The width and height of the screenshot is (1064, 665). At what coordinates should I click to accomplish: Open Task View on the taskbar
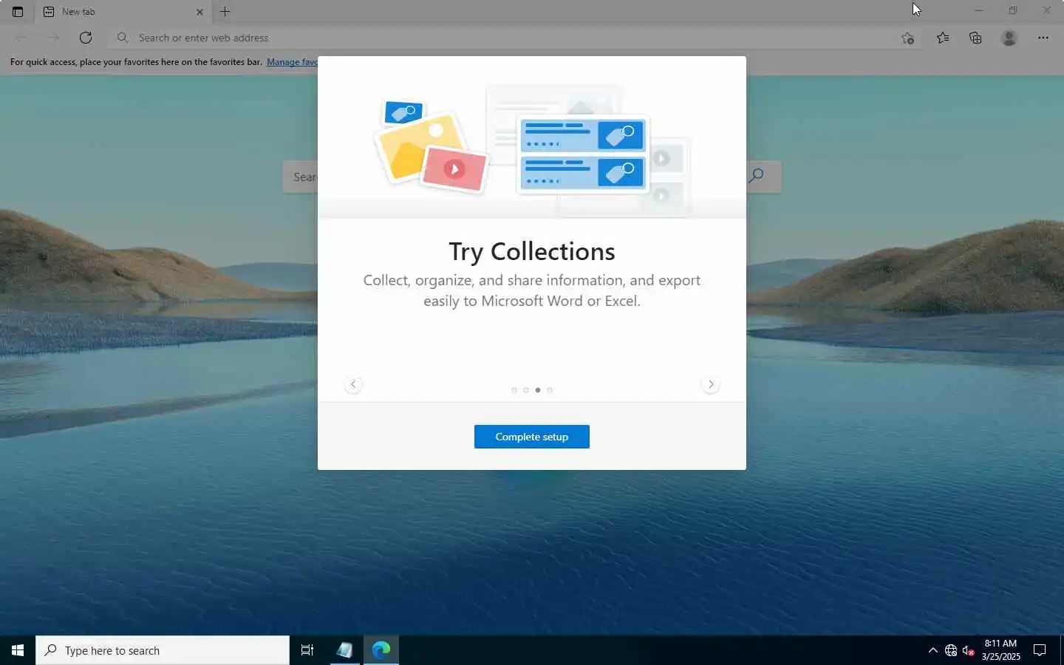[x=307, y=650]
